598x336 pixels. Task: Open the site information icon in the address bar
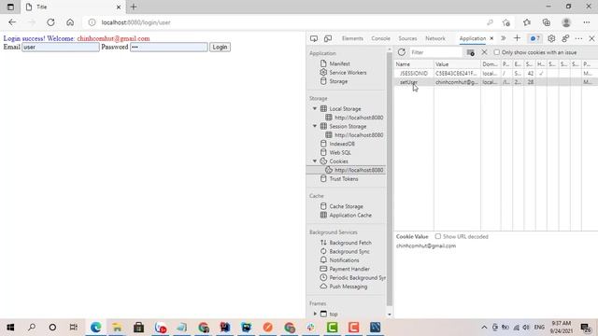click(92, 22)
